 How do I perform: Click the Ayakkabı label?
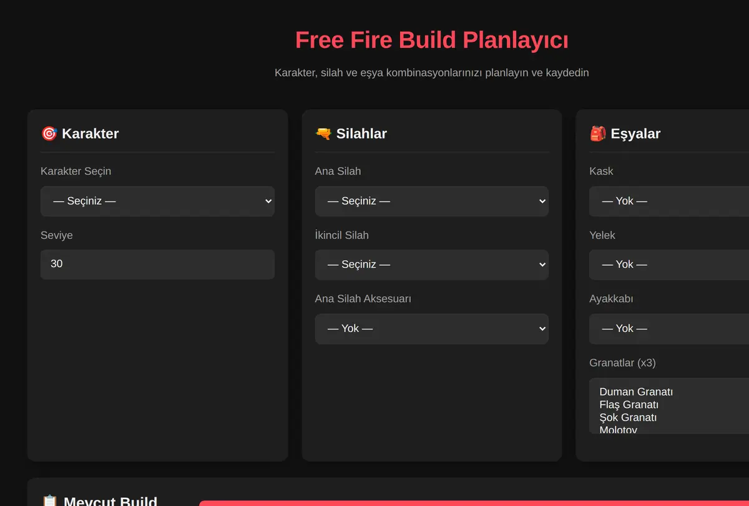(x=611, y=299)
